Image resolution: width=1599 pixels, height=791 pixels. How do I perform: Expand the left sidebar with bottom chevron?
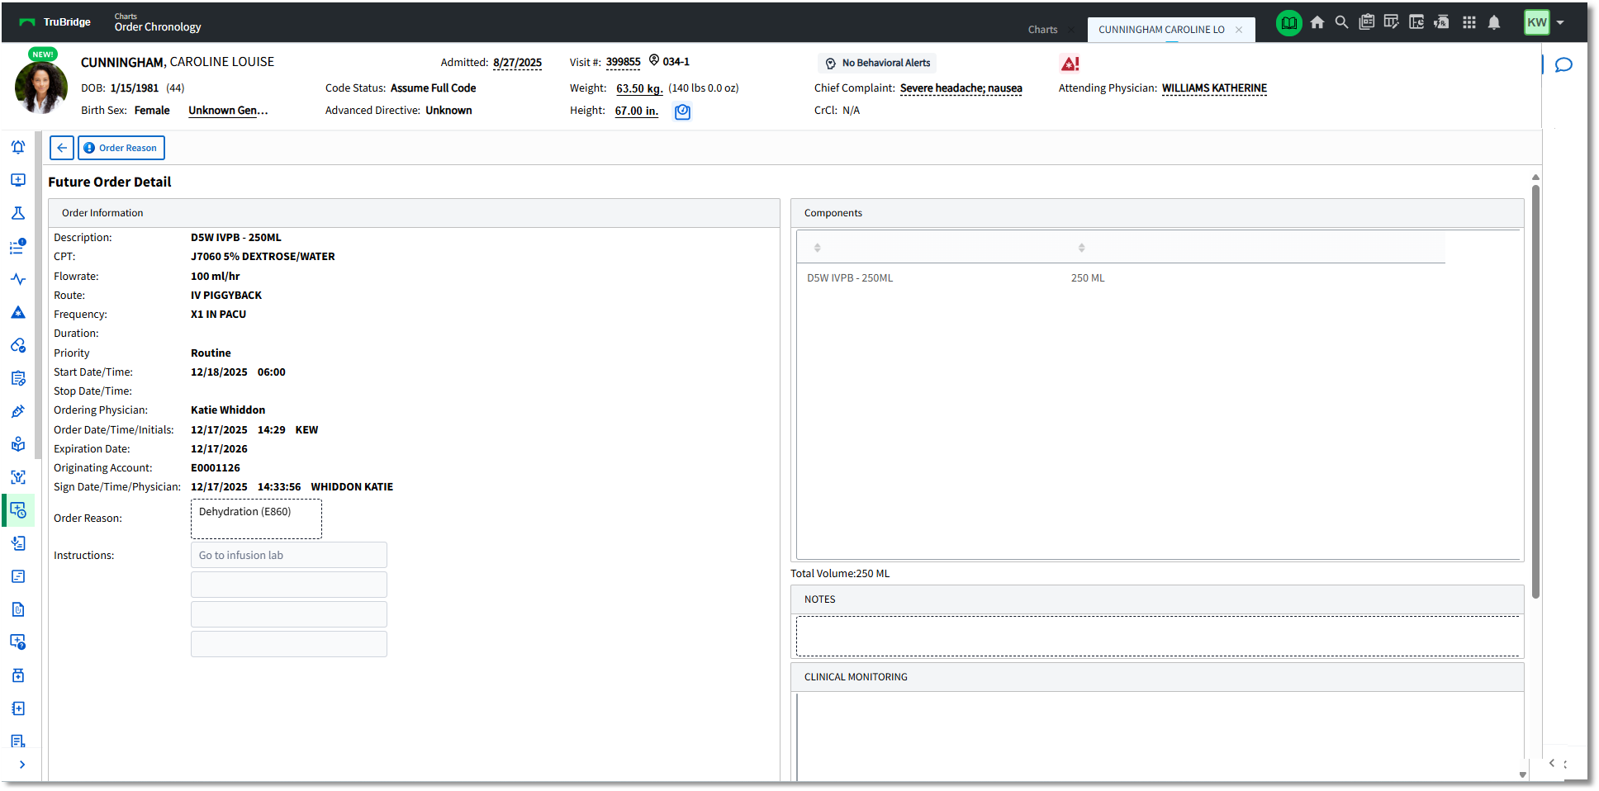point(21,765)
